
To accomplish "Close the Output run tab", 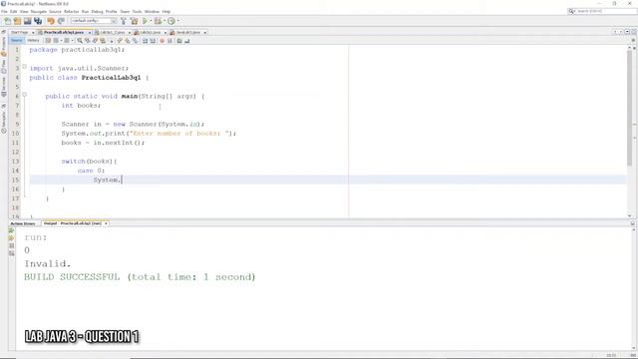I will coord(106,223).
